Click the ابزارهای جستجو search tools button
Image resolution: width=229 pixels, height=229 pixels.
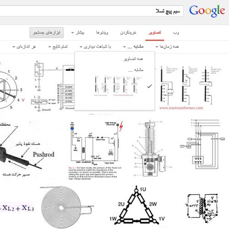[x=47, y=33]
